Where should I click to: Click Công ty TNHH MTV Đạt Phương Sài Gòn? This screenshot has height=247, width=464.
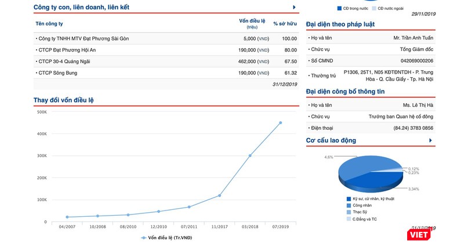tap(77, 38)
